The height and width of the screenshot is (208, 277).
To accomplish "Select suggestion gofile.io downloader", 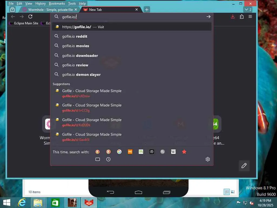I will [132, 56].
